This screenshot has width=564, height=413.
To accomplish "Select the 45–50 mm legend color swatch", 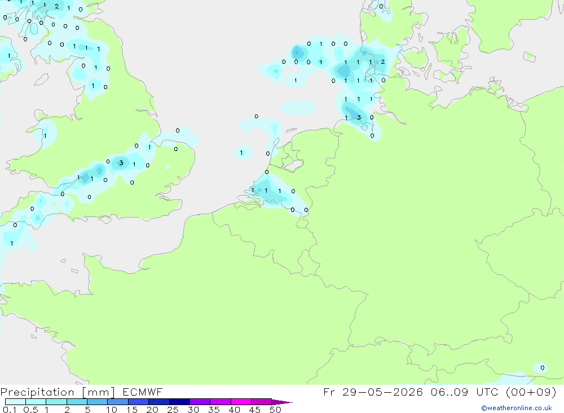I will coord(262,402).
